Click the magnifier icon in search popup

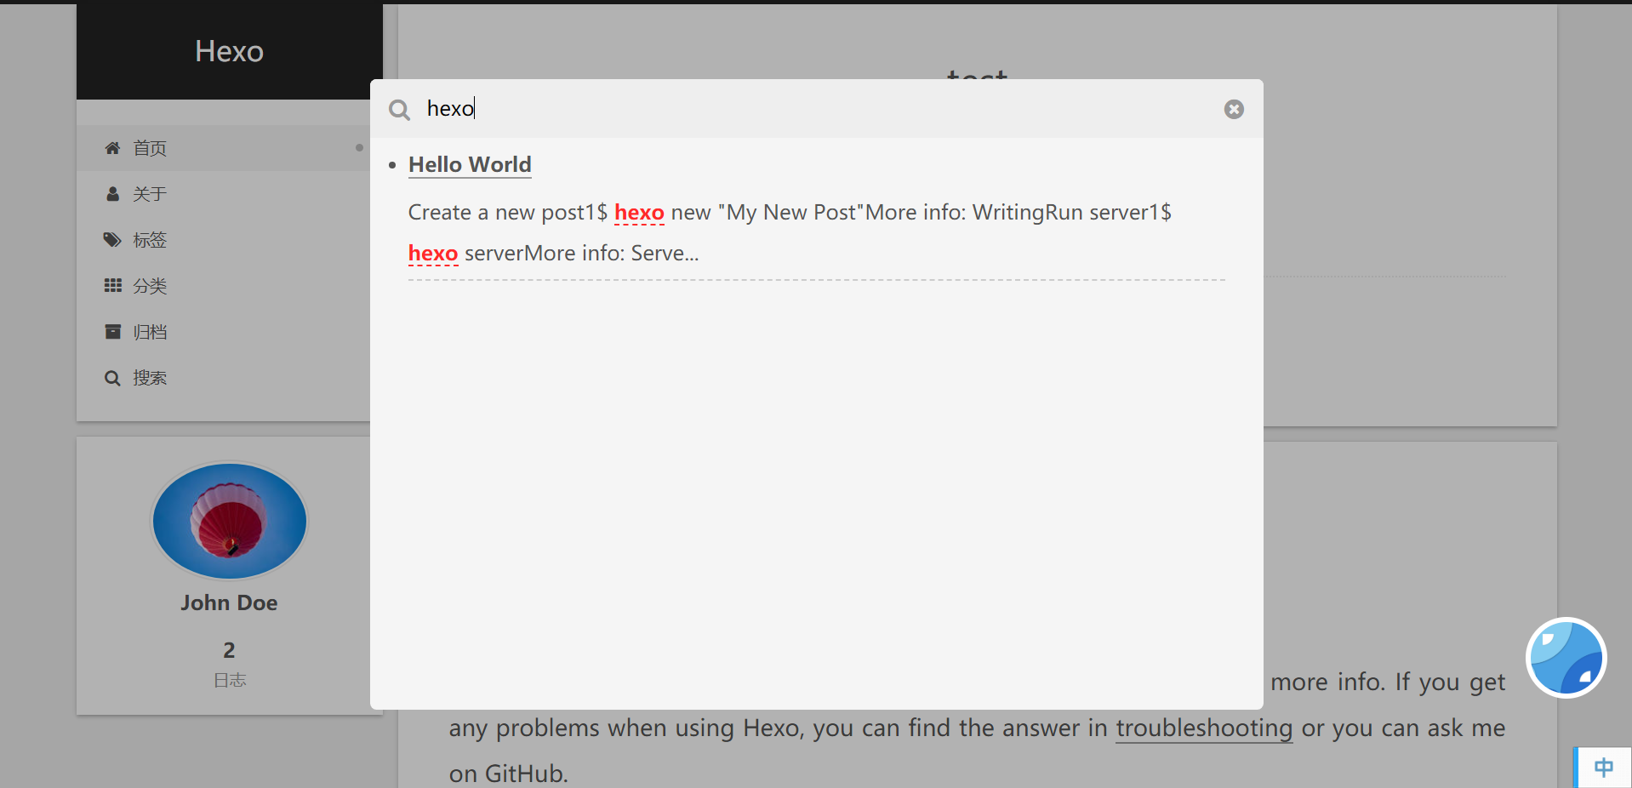coord(399,110)
